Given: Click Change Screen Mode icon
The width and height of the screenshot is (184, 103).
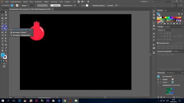Looking at the screenshot, I should pos(4,67).
